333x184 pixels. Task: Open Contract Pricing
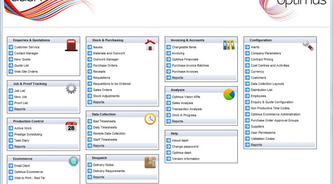[262, 59]
